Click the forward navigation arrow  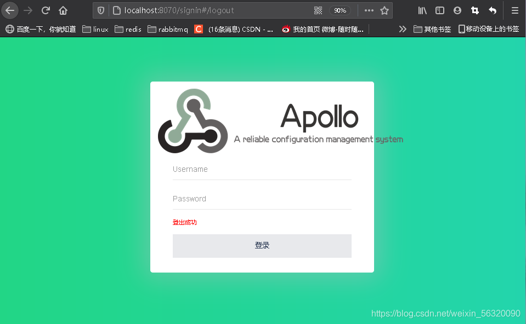[28, 10]
